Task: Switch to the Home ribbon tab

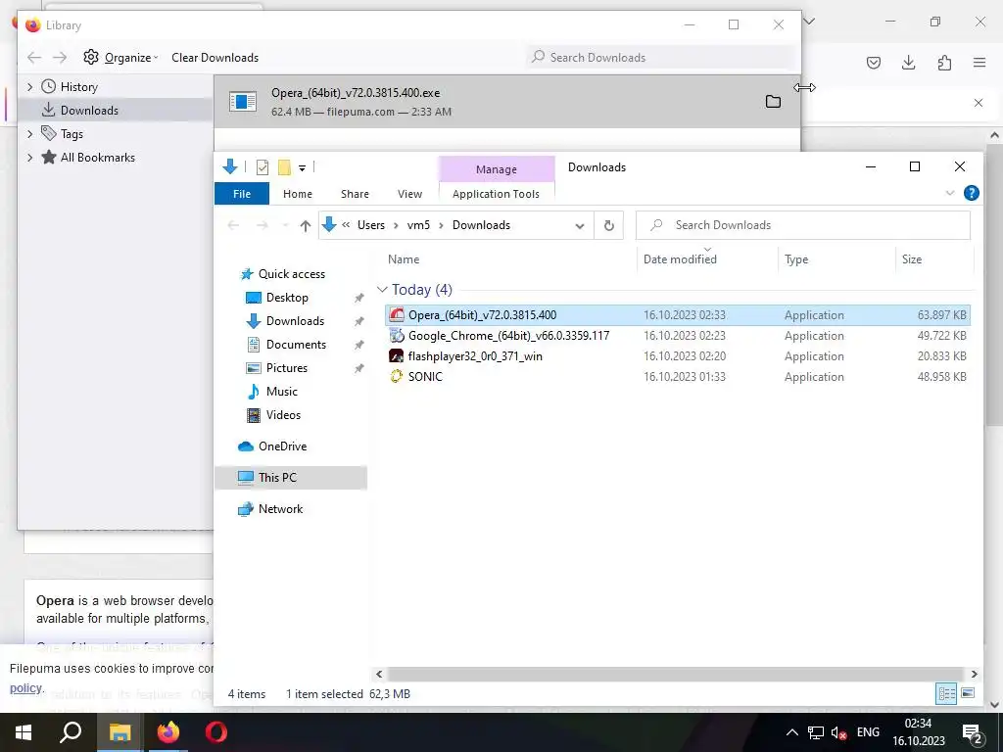Action: click(x=298, y=194)
